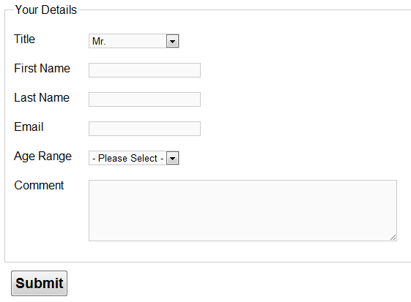Focus the First Name input field

pos(144,70)
